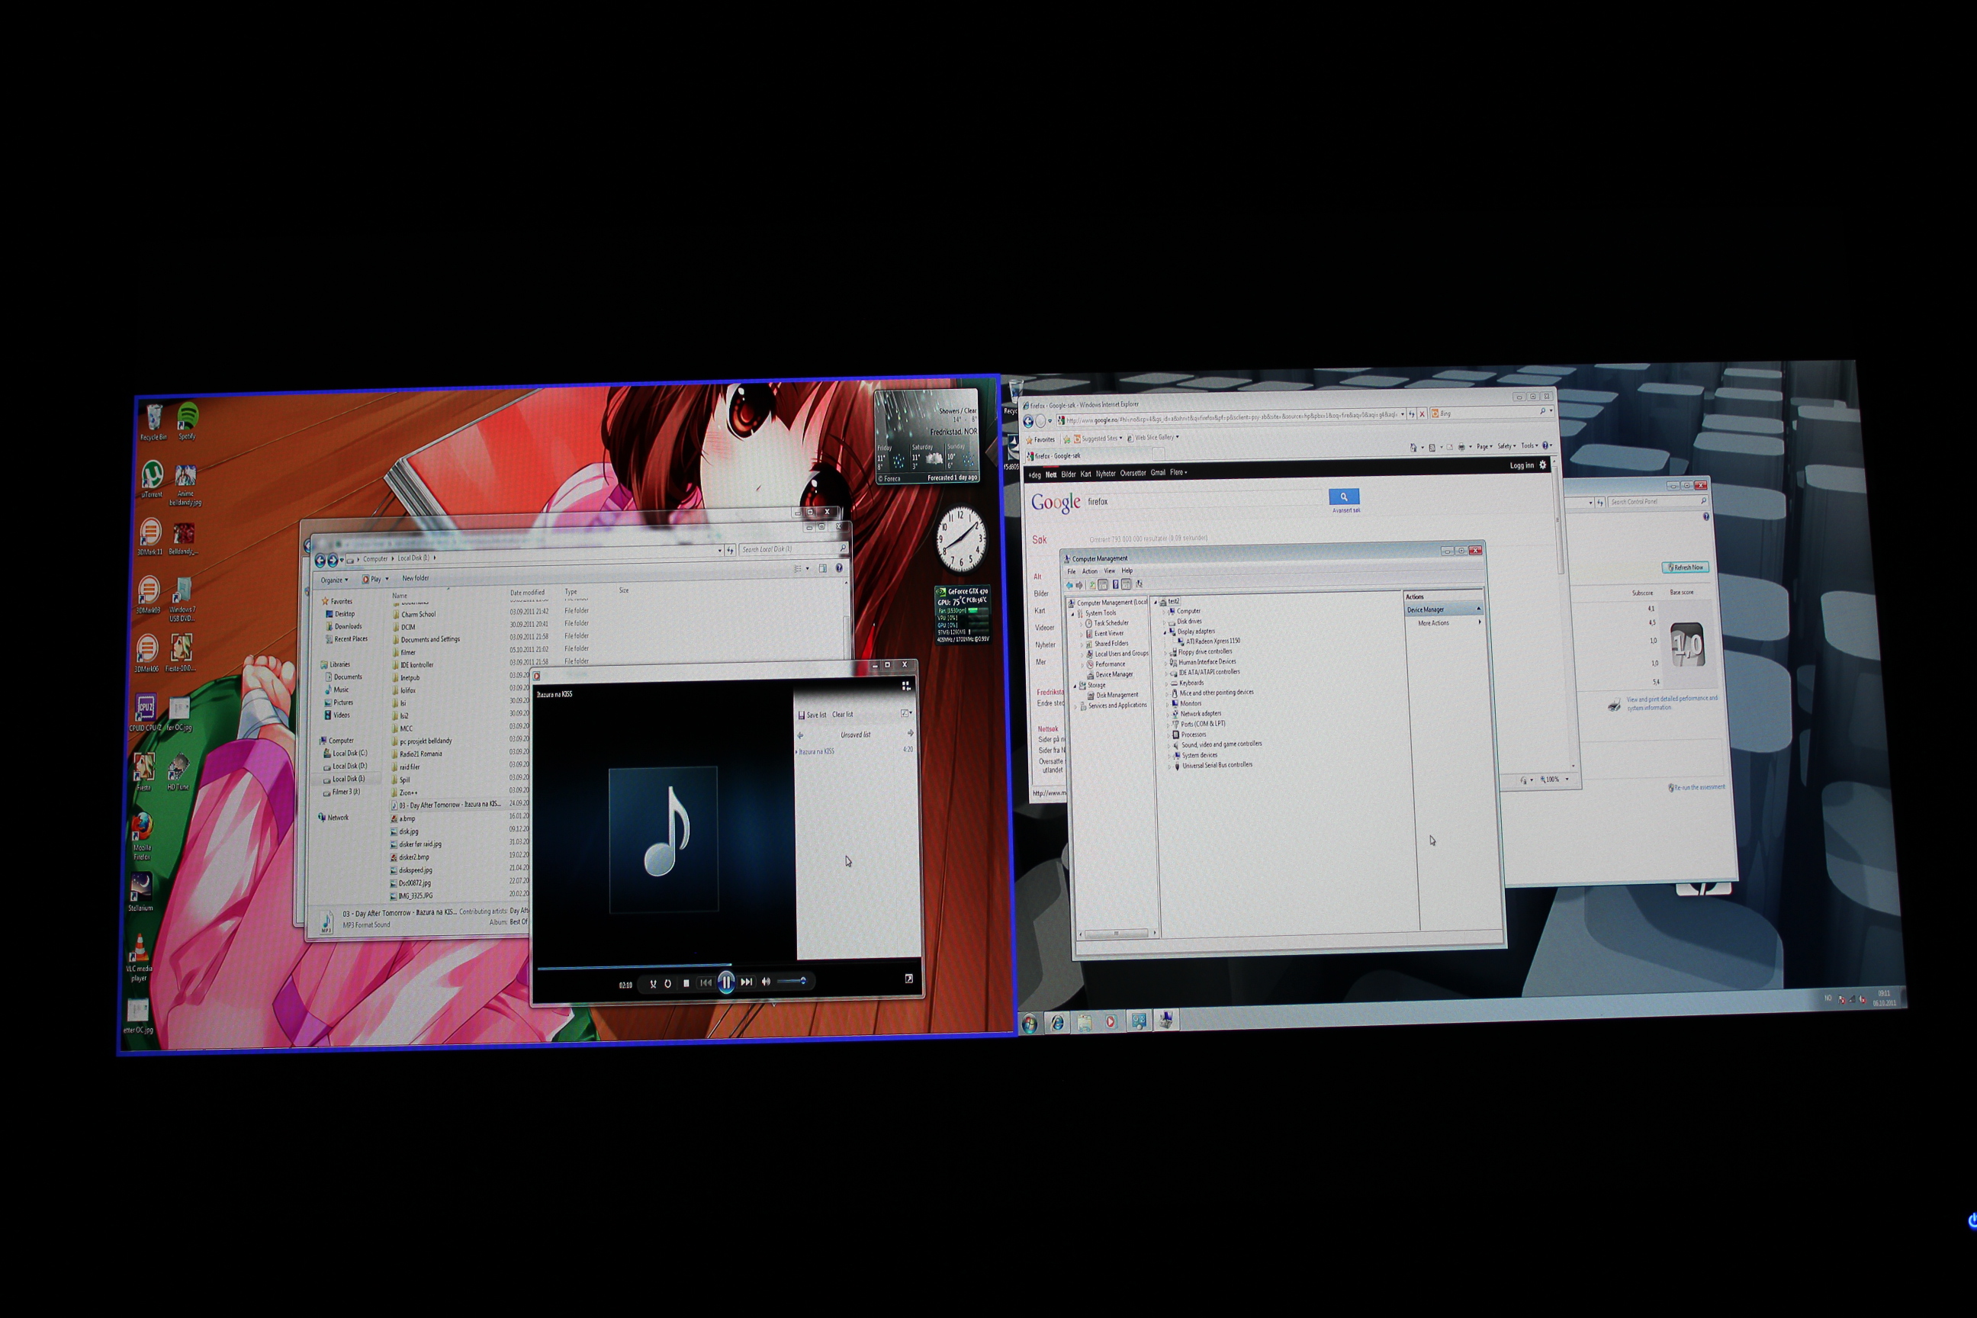Stop playback in Media Player
The width and height of the screenshot is (1977, 1318).
coord(686,982)
